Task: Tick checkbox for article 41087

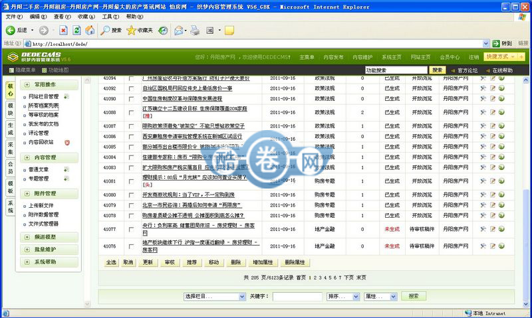Action: coord(131,126)
